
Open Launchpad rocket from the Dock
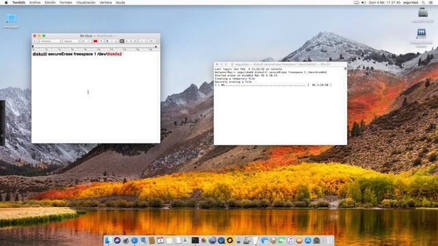tap(126, 240)
